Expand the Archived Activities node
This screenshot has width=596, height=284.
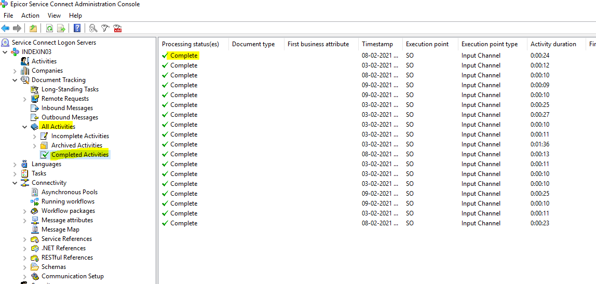35,145
